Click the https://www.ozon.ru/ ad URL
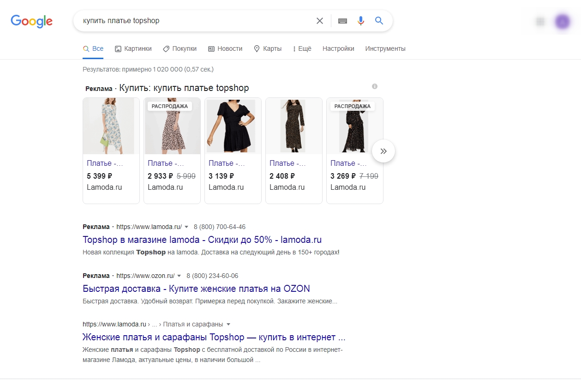 (145, 276)
